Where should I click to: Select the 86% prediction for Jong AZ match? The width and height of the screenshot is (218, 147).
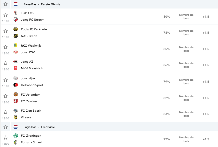tap(167, 65)
